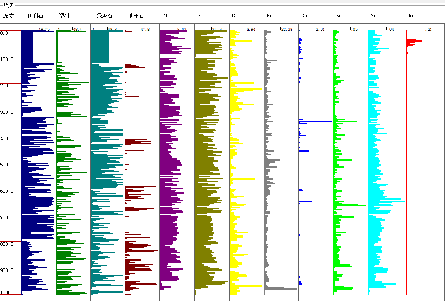Screen dimensions: 445x302
Task: Click the 绘图 panel title
Action: coord(8,5)
